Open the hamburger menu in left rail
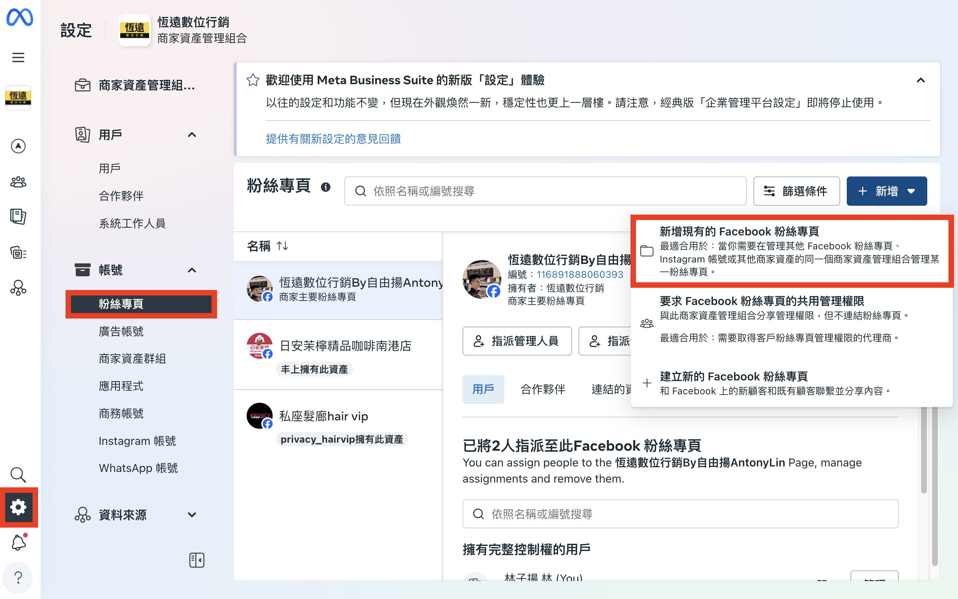The image size is (958, 599). 18,57
